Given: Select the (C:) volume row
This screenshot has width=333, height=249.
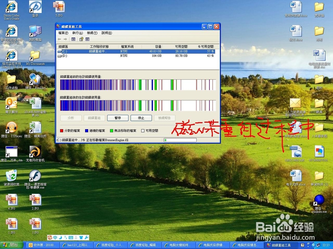Looking at the screenshot, I should tap(136, 51).
